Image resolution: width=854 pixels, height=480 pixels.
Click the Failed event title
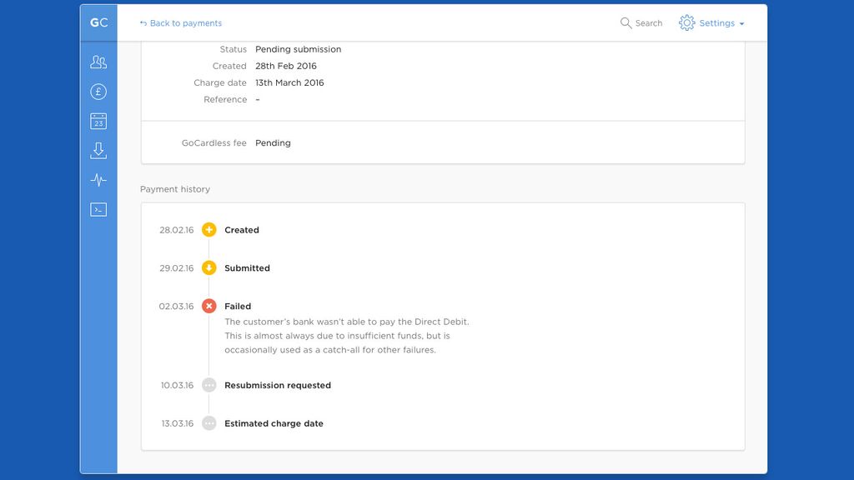tap(238, 307)
